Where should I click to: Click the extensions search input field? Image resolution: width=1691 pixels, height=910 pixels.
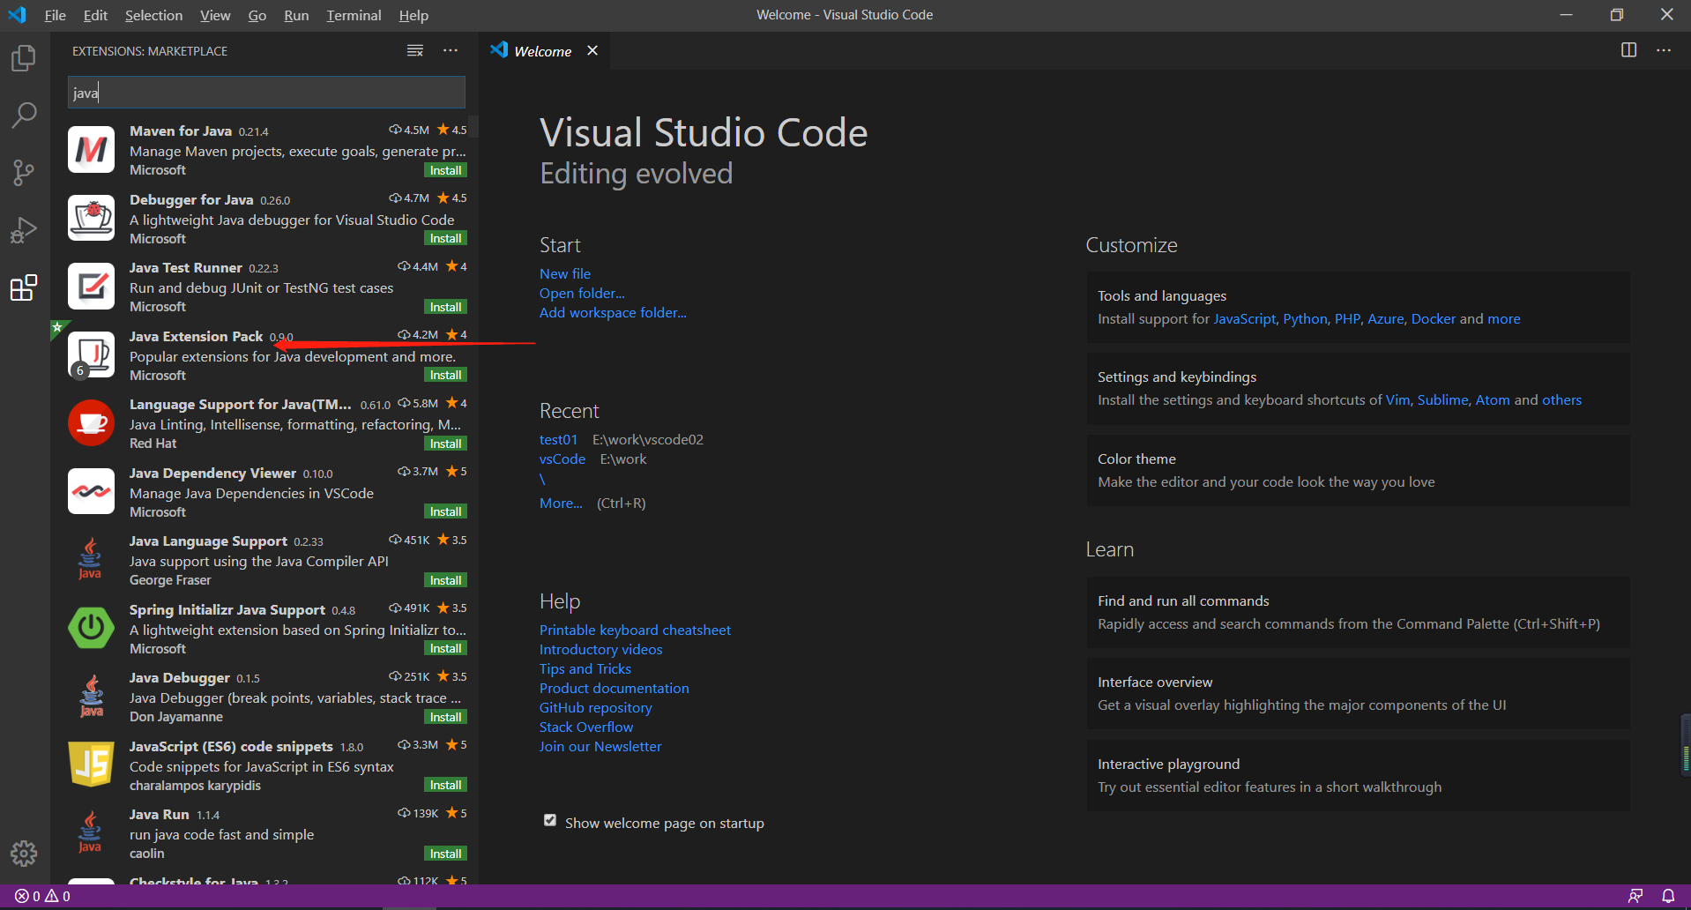pyautogui.click(x=264, y=92)
